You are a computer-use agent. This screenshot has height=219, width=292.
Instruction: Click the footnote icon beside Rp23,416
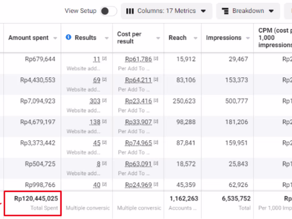point(156,101)
